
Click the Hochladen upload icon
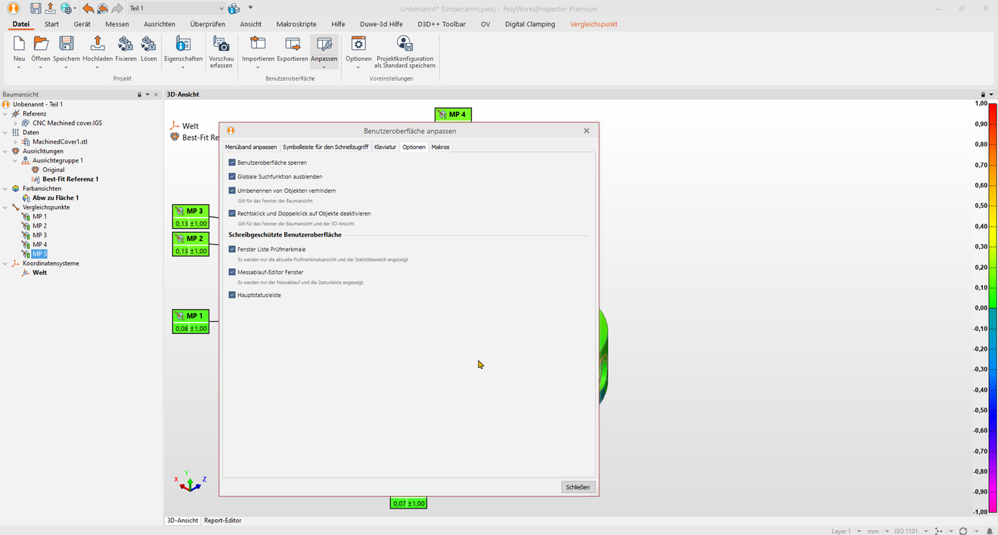pos(97,45)
